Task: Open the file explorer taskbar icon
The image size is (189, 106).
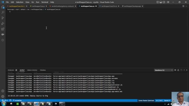Action: coord(24,104)
